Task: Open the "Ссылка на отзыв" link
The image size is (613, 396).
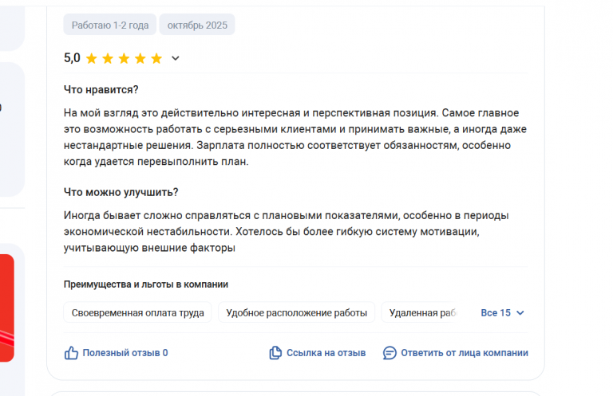Action: click(326, 352)
